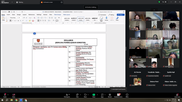Open the Layout ribbon tab
Screen dimensions: 182x102
[x=24, y=15]
